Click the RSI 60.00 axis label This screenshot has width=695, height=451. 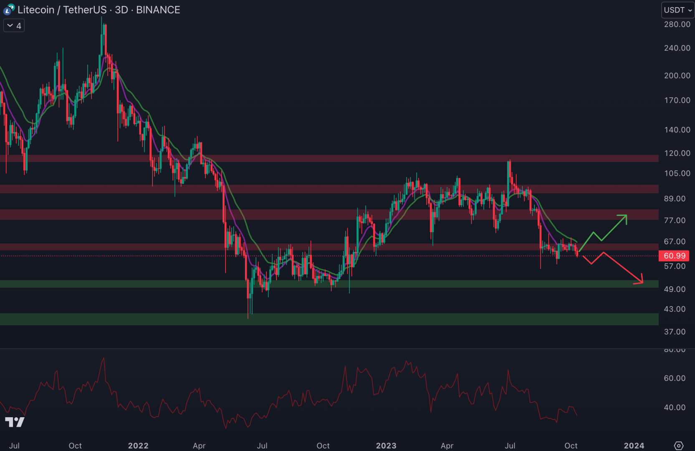675,378
